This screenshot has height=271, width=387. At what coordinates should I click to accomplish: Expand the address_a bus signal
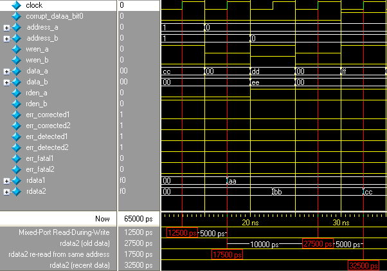click(6, 28)
